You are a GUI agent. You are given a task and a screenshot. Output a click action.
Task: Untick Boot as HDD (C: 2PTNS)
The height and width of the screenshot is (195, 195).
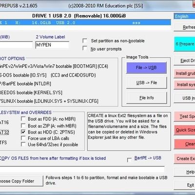pos(23,132)
